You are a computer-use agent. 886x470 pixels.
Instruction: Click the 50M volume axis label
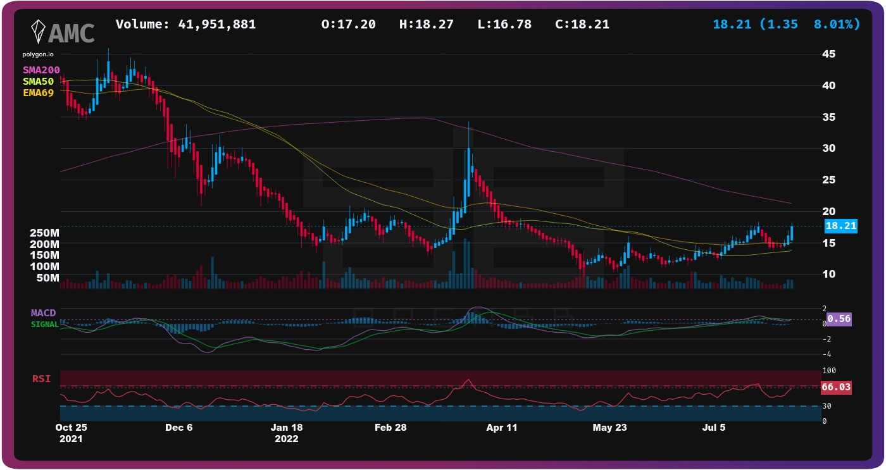47,278
